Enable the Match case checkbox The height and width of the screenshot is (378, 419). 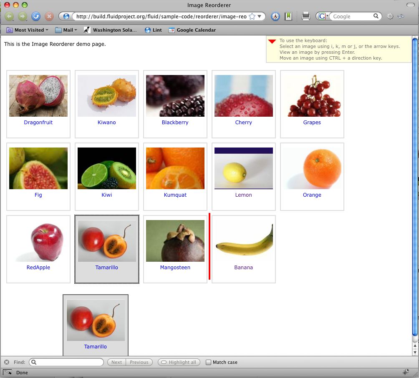click(209, 362)
